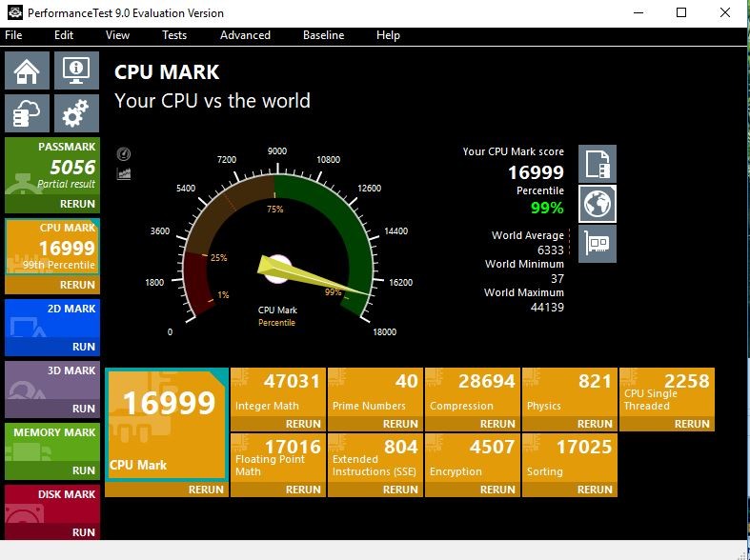Screen dimensions: 750x560
Task: Select the Compression 28694 tile
Action: pyautogui.click(x=473, y=392)
